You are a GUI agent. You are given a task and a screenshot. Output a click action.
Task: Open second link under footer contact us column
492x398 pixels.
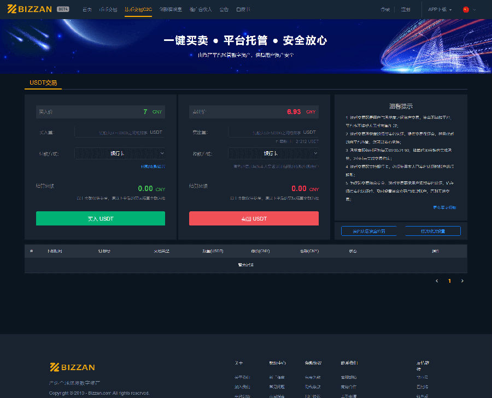[x=349, y=387]
